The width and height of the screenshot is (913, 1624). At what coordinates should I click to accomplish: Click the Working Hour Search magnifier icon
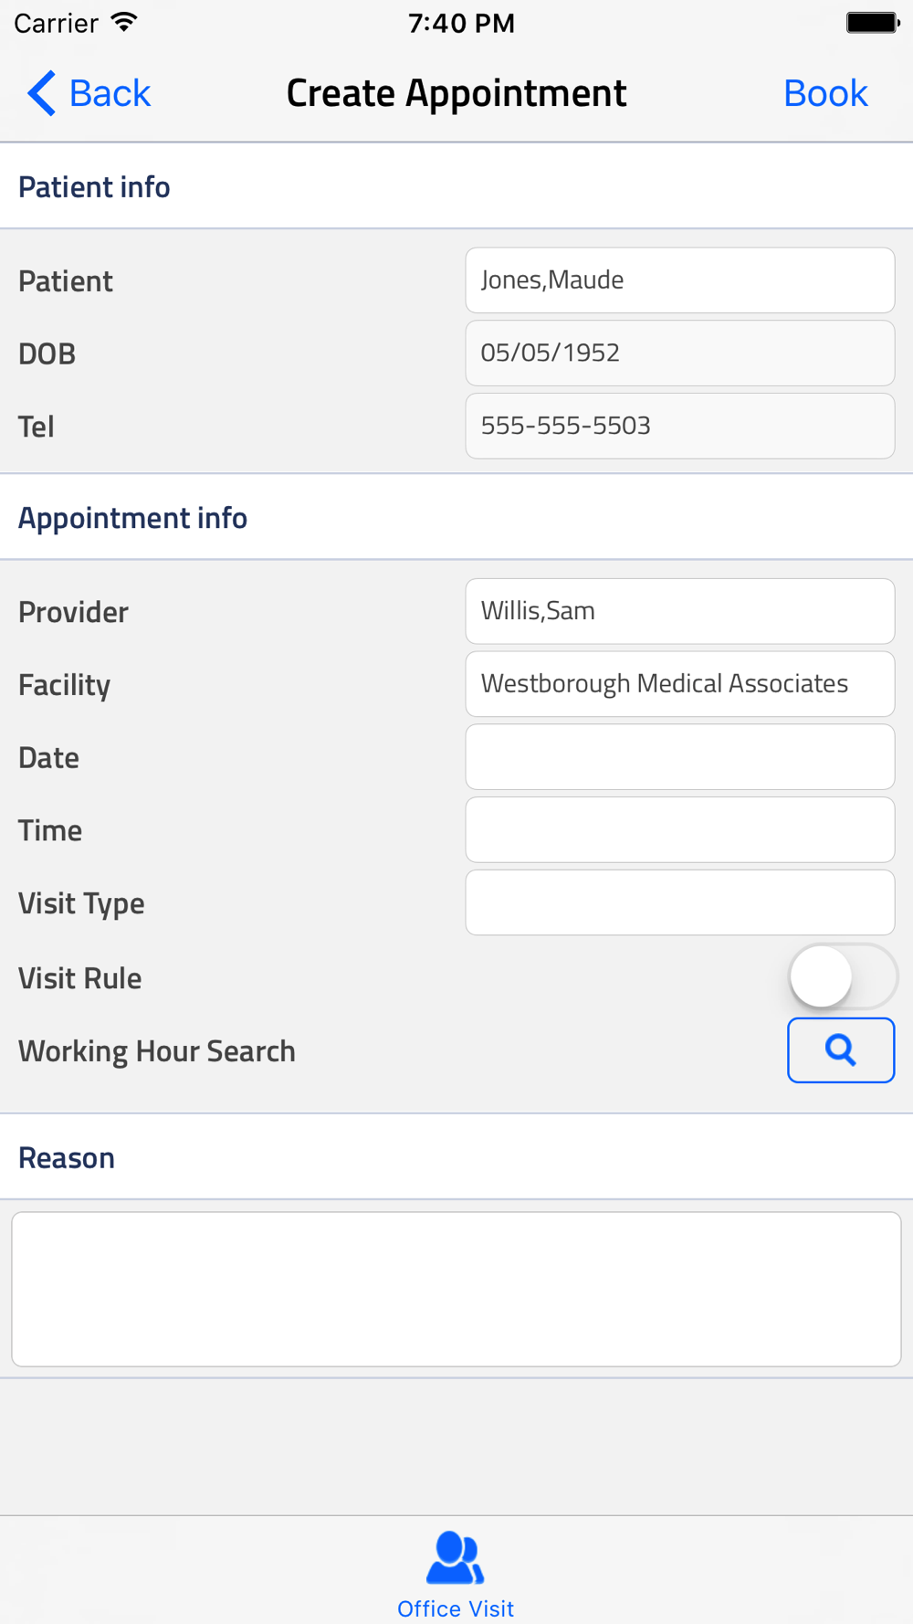pos(841,1050)
